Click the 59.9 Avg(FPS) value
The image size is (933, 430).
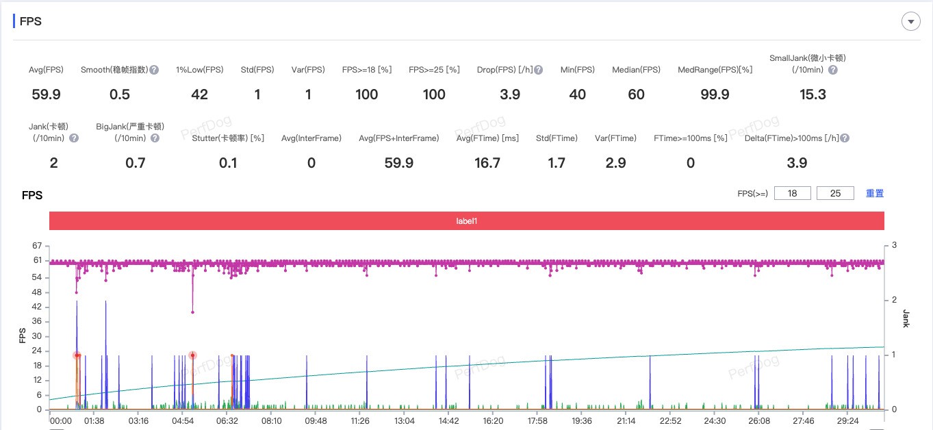point(47,94)
